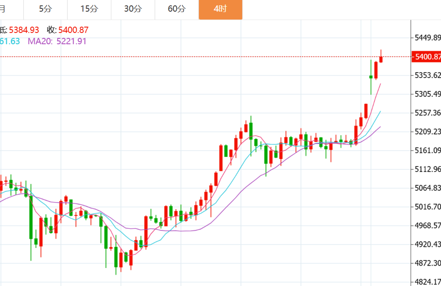Click the MA20 5221.91 indicator label
This screenshot has width=441, height=286.
(x=57, y=41)
